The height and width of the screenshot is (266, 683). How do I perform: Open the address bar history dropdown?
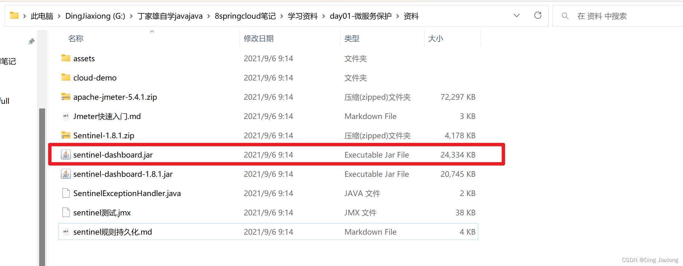tap(517, 16)
